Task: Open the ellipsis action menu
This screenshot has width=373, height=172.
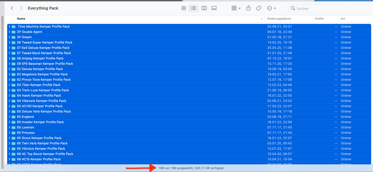Action: (x=271, y=8)
